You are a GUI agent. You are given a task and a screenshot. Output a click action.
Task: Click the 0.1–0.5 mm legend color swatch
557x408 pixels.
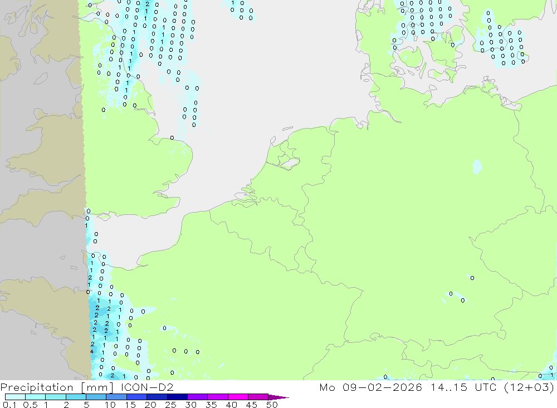[x=15, y=397]
